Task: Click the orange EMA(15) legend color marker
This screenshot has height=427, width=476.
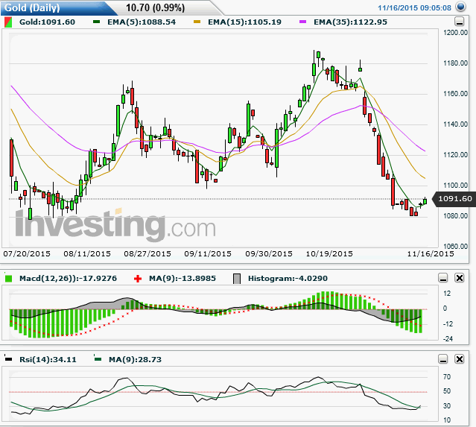Action: [197, 22]
